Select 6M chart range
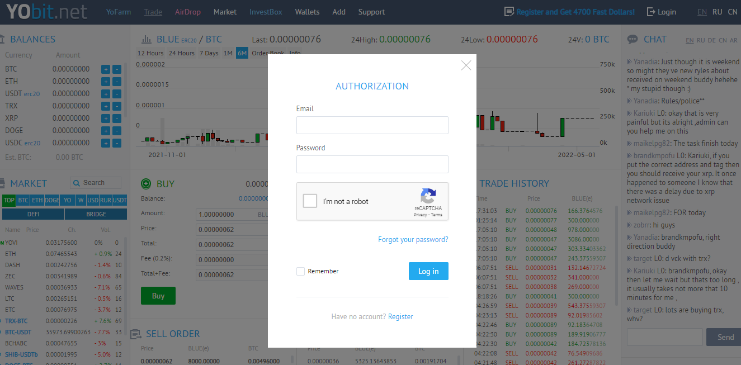Screen dimensions: 741x365 point(242,53)
